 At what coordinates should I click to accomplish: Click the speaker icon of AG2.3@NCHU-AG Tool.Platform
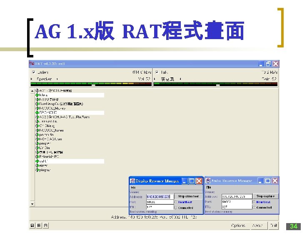(x=37, y=117)
